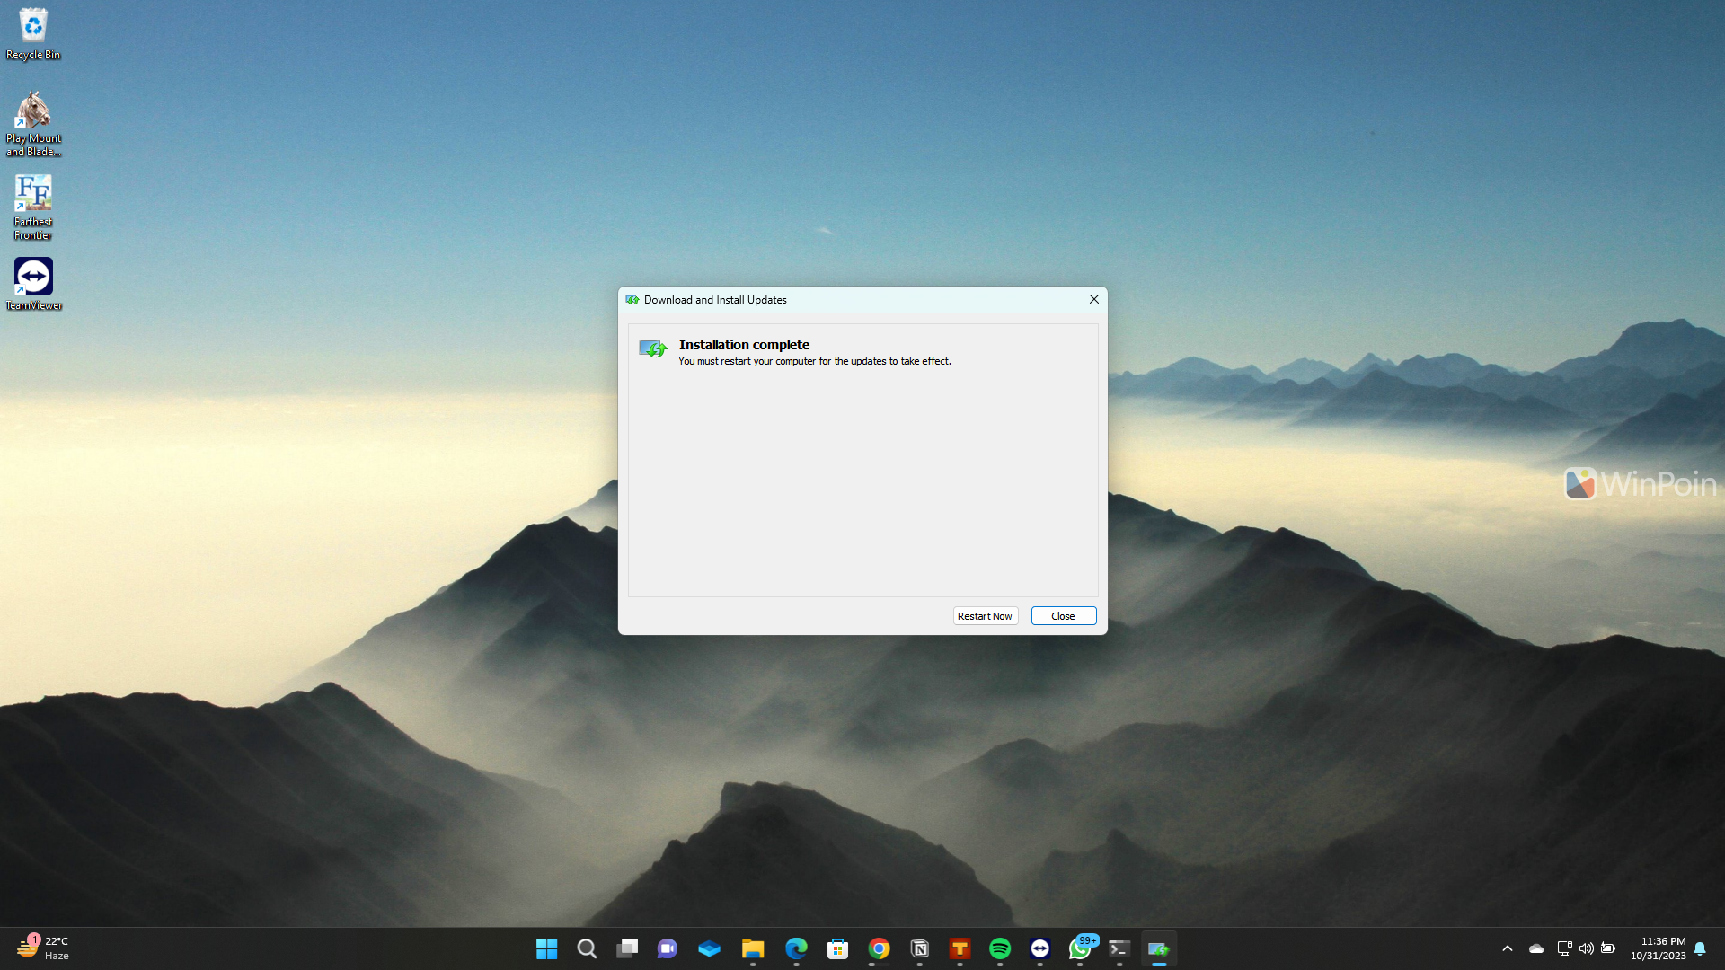The width and height of the screenshot is (1725, 970).
Task: Click the "Download and Install Updates" title text
Action: pyautogui.click(x=715, y=300)
